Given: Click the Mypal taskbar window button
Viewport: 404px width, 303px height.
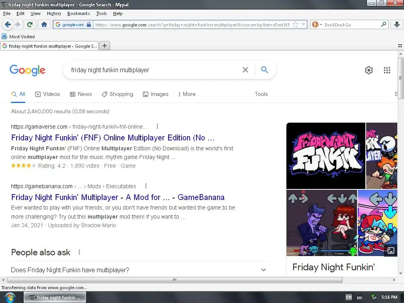Looking at the screenshot, I should (55, 297).
